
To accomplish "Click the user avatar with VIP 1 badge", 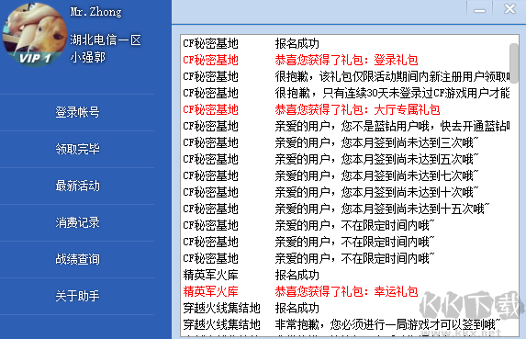I will (35, 34).
